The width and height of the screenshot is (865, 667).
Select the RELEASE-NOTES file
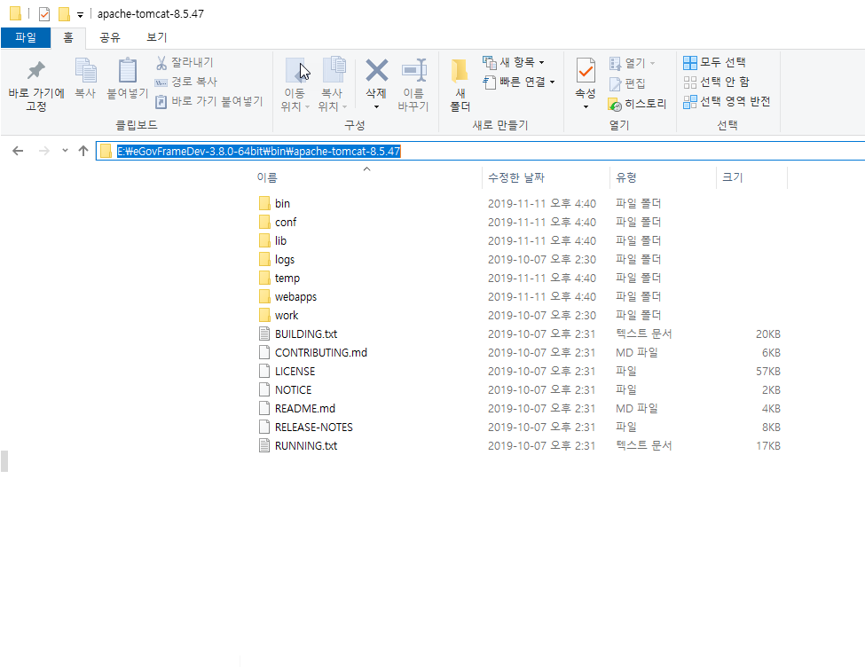(x=314, y=428)
